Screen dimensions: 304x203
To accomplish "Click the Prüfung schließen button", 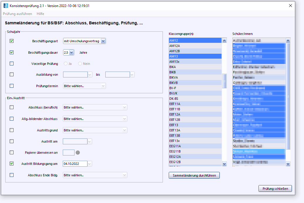I will pyautogui.click(x=275, y=188).
